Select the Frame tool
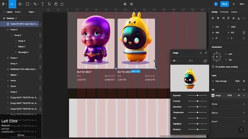 pyautogui.click(x=20, y=4)
